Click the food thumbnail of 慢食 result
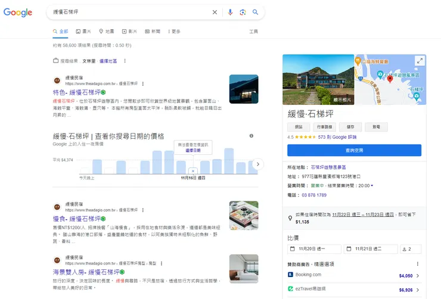441x299 pixels. [x=244, y=215]
